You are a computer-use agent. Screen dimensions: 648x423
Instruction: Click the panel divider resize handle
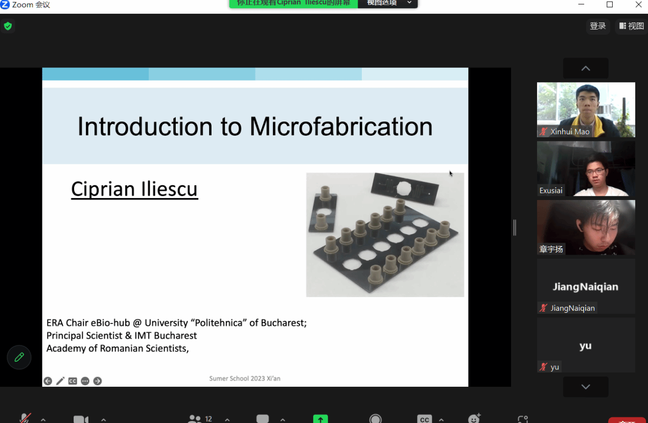click(x=515, y=228)
